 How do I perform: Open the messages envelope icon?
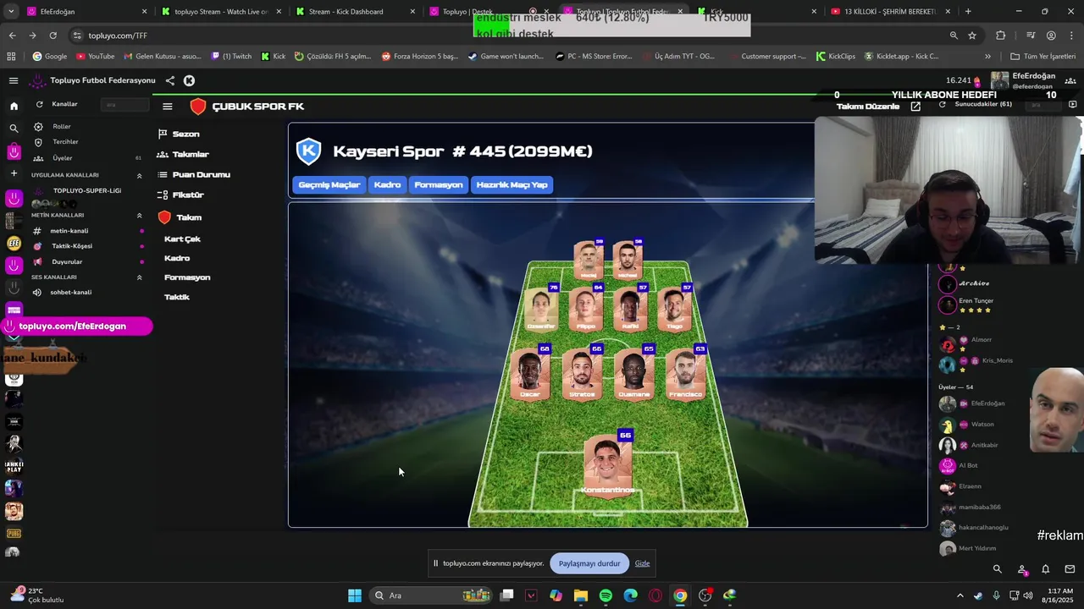click(x=1070, y=569)
